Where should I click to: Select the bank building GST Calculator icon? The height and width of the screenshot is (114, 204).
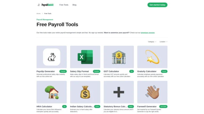pos(119,57)
